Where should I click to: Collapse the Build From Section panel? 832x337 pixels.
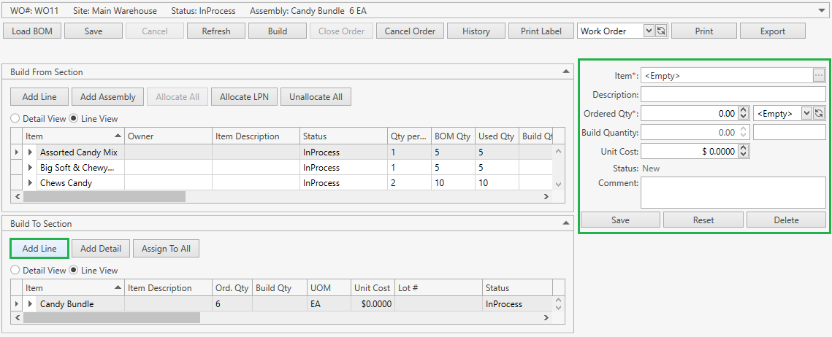565,71
